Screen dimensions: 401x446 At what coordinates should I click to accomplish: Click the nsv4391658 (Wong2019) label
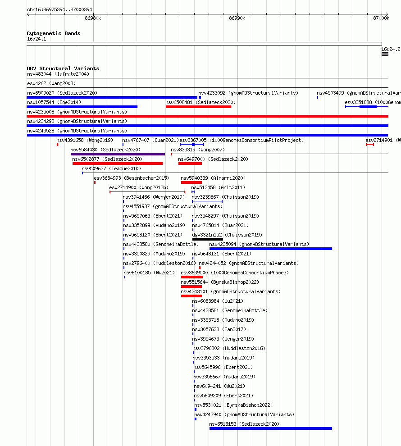84,140
